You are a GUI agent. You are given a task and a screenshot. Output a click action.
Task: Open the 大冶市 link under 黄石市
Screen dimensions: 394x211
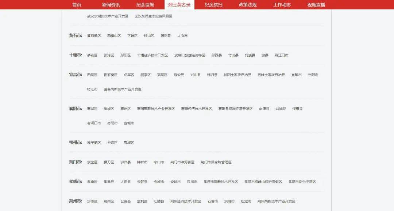point(182,36)
